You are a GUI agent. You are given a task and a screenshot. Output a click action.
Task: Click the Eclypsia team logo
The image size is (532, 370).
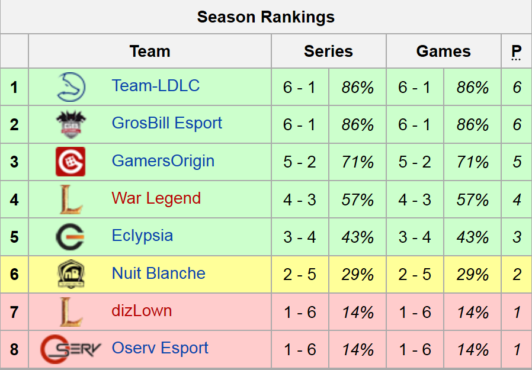point(70,236)
